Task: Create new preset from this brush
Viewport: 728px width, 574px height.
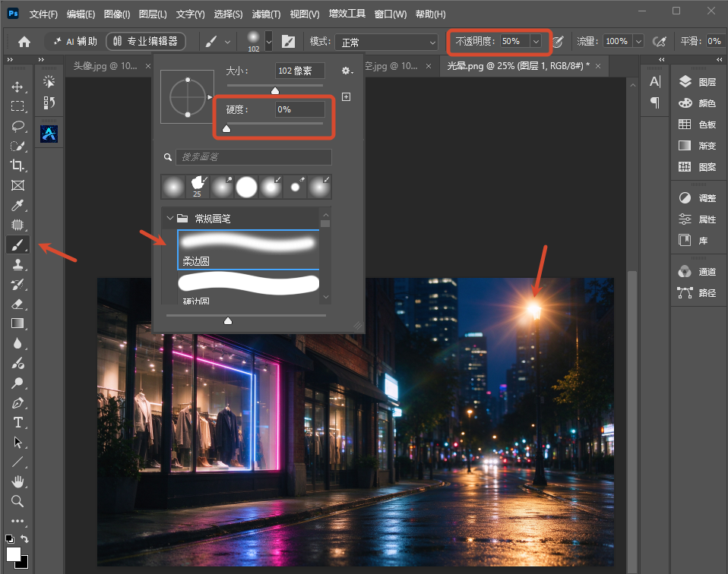Action: tap(347, 96)
